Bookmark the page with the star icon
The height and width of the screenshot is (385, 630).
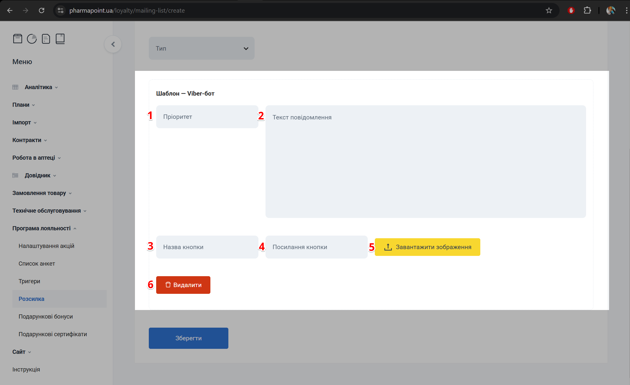tap(549, 11)
